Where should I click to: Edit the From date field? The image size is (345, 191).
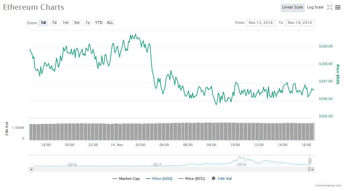click(x=260, y=23)
